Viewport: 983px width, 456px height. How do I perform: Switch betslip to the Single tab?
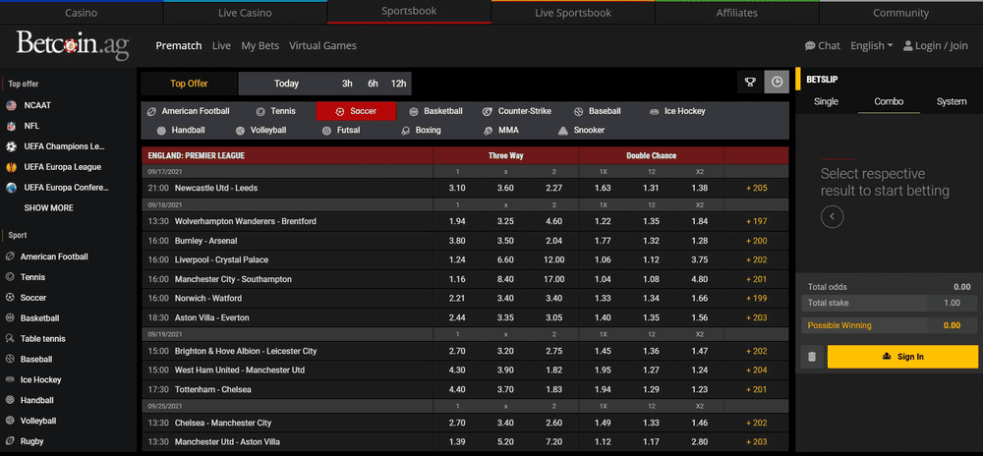tap(826, 101)
